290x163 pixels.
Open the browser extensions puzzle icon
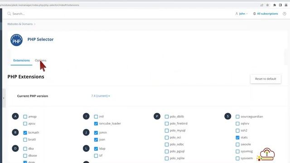pyautogui.click(x=275, y=5)
